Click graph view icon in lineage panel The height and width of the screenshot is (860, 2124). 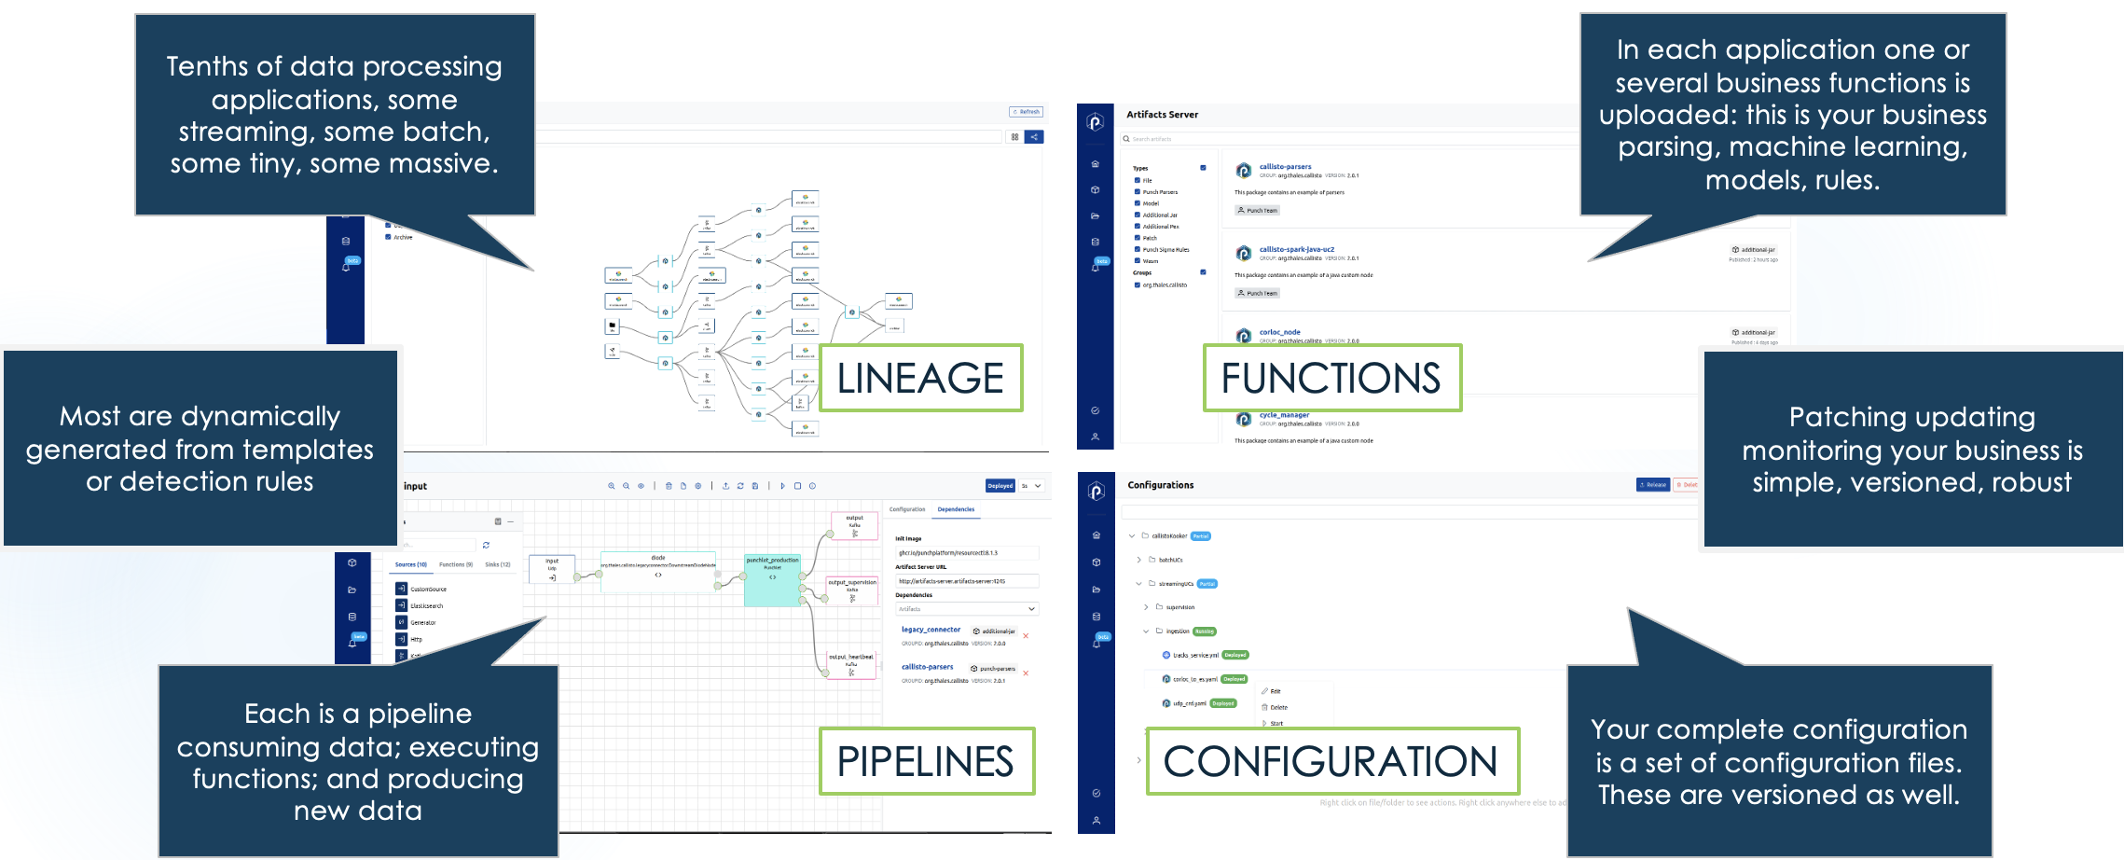point(1034,137)
